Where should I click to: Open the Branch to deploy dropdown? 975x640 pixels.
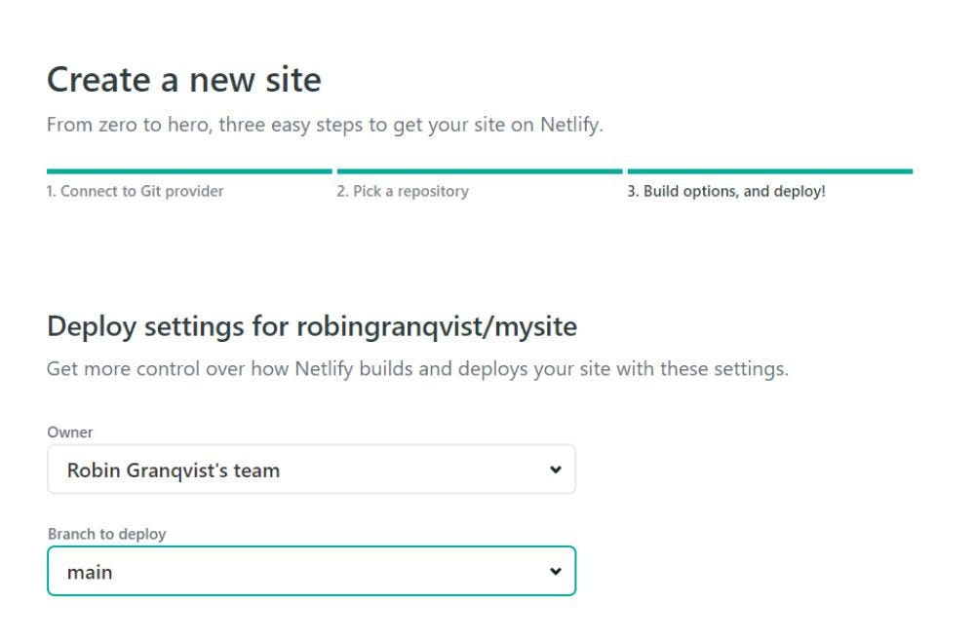click(x=312, y=571)
